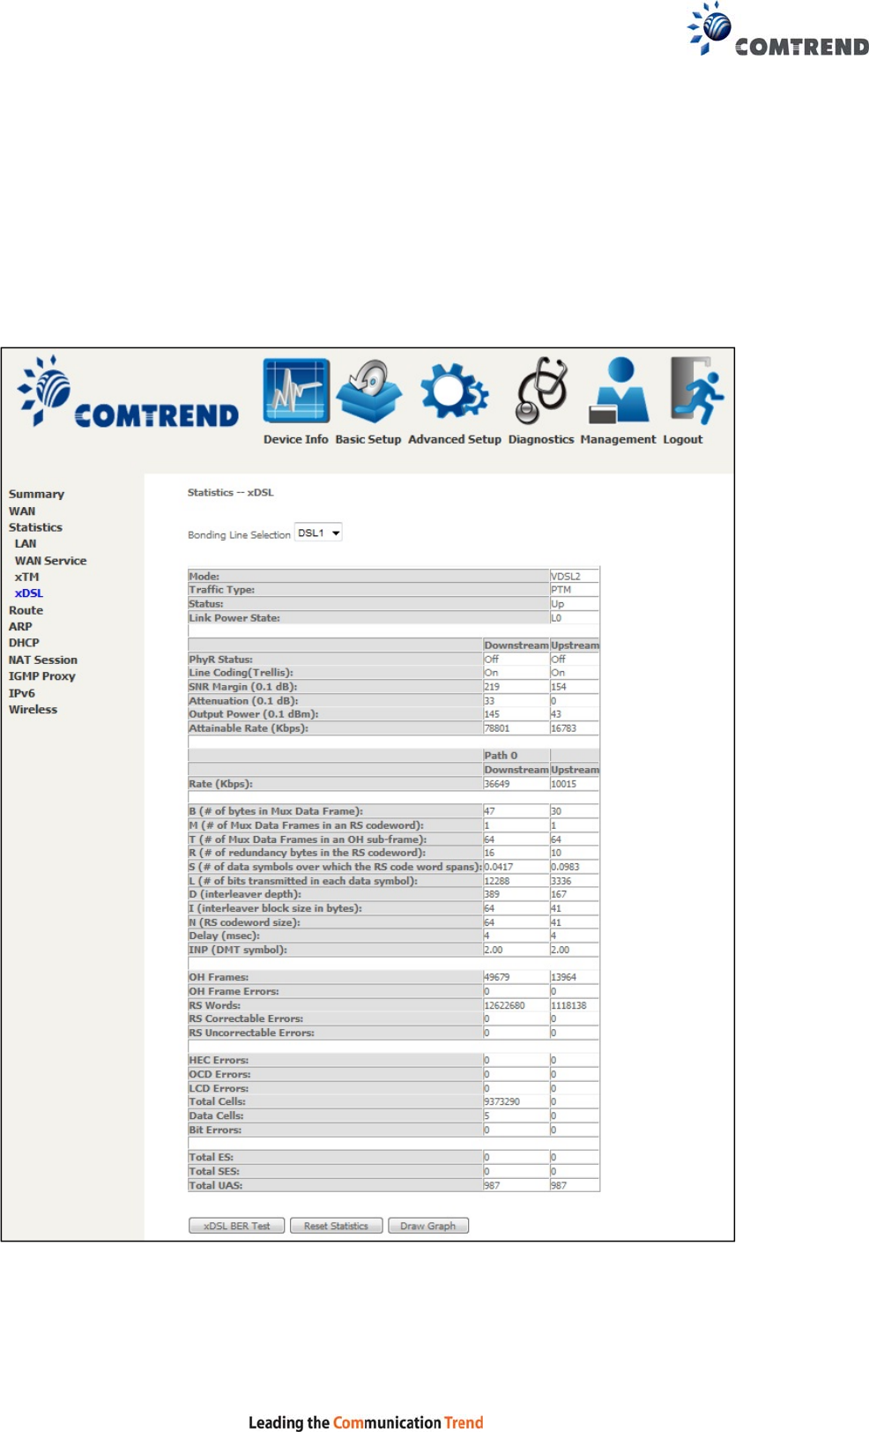Open the Diagnostics stethoscope icon

[x=541, y=391]
